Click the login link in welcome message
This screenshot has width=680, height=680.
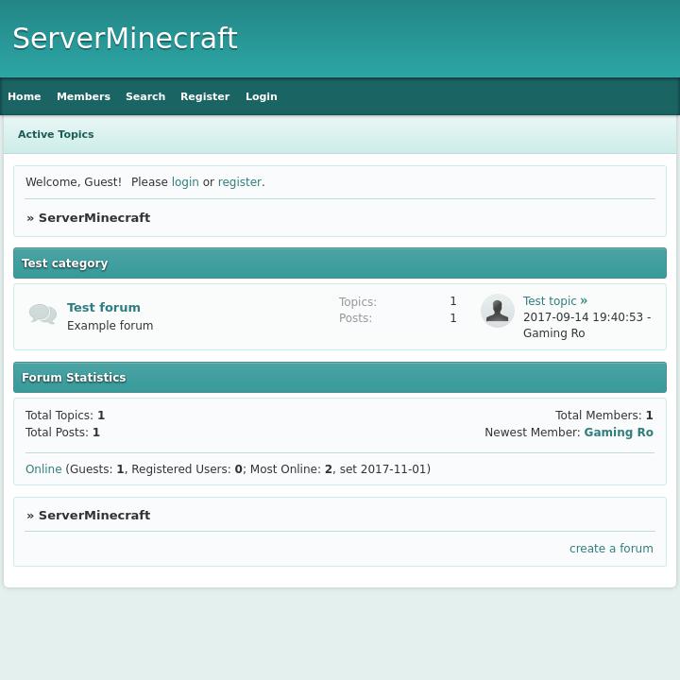tap(185, 182)
